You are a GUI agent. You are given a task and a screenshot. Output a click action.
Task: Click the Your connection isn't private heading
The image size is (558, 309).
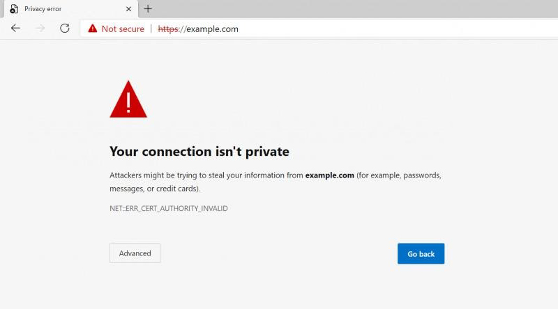(199, 152)
